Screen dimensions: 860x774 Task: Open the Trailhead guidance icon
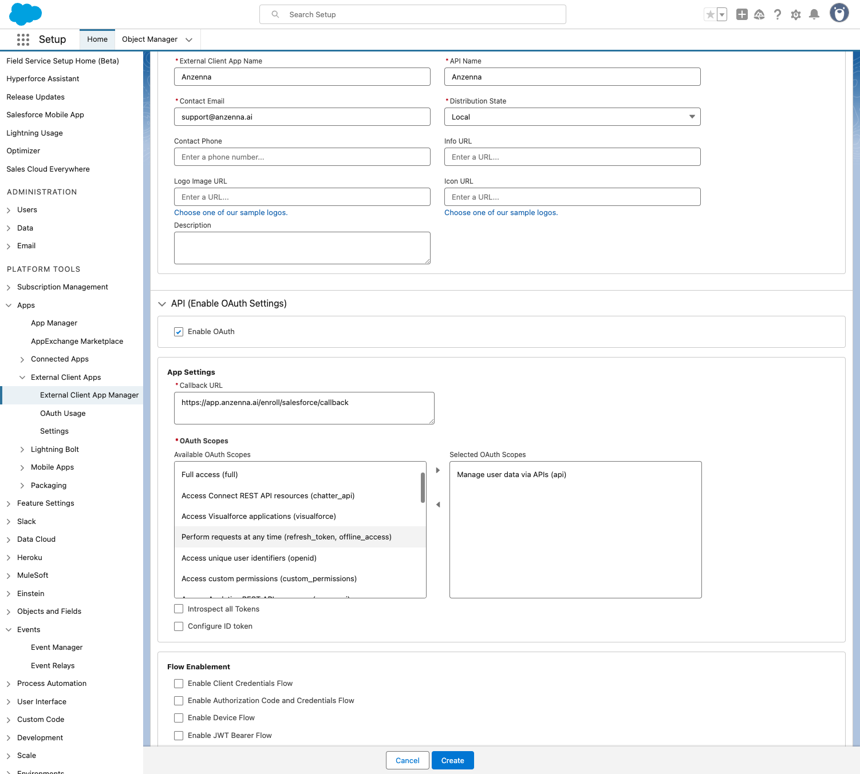coord(759,15)
